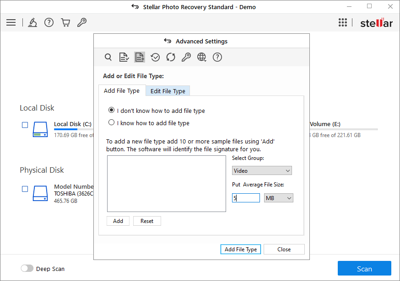Click the 'Physical Disk' section heading
This screenshot has height=281, width=400.
tap(42, 170)
